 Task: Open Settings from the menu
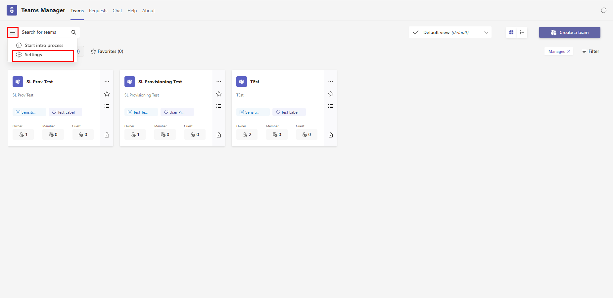[x=43, y=55]
